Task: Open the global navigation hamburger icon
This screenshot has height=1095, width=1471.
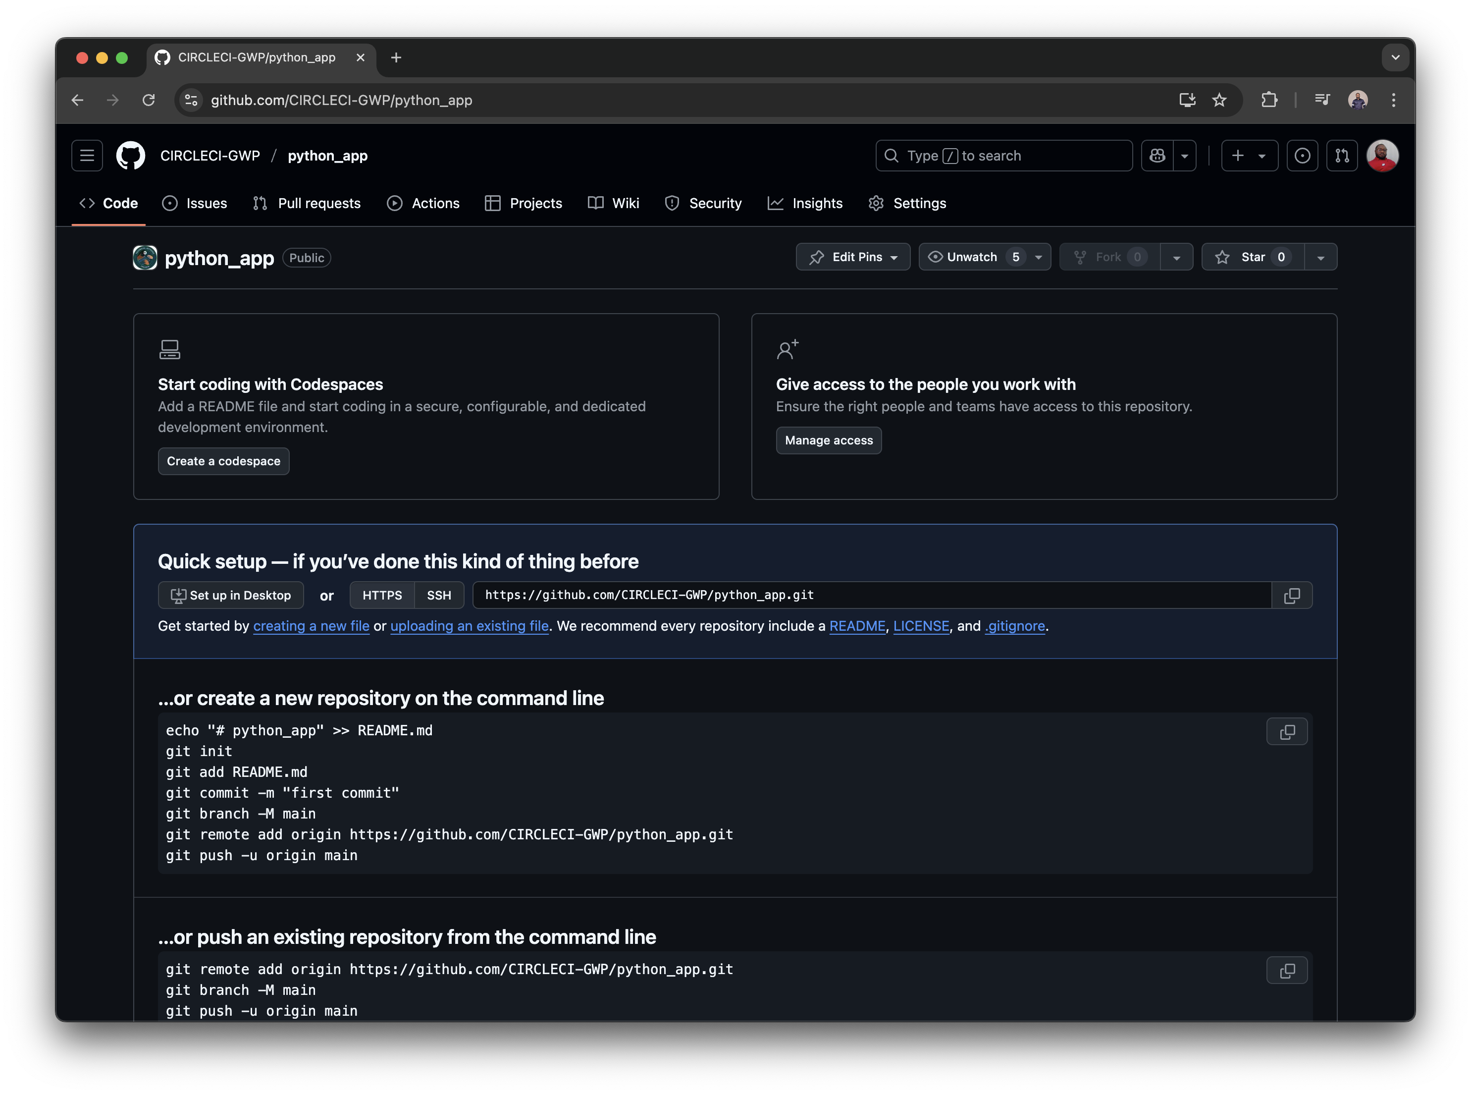Action: pos(86,155)
